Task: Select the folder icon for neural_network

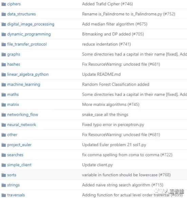Action: click(4, 125)
